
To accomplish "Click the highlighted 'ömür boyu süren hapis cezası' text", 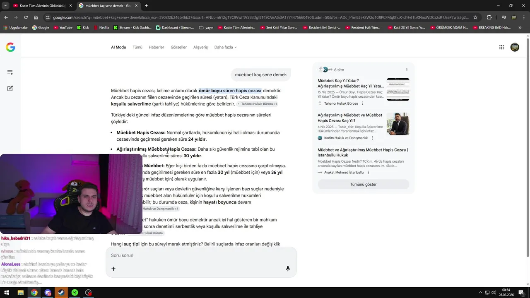I will click(230, 91).
